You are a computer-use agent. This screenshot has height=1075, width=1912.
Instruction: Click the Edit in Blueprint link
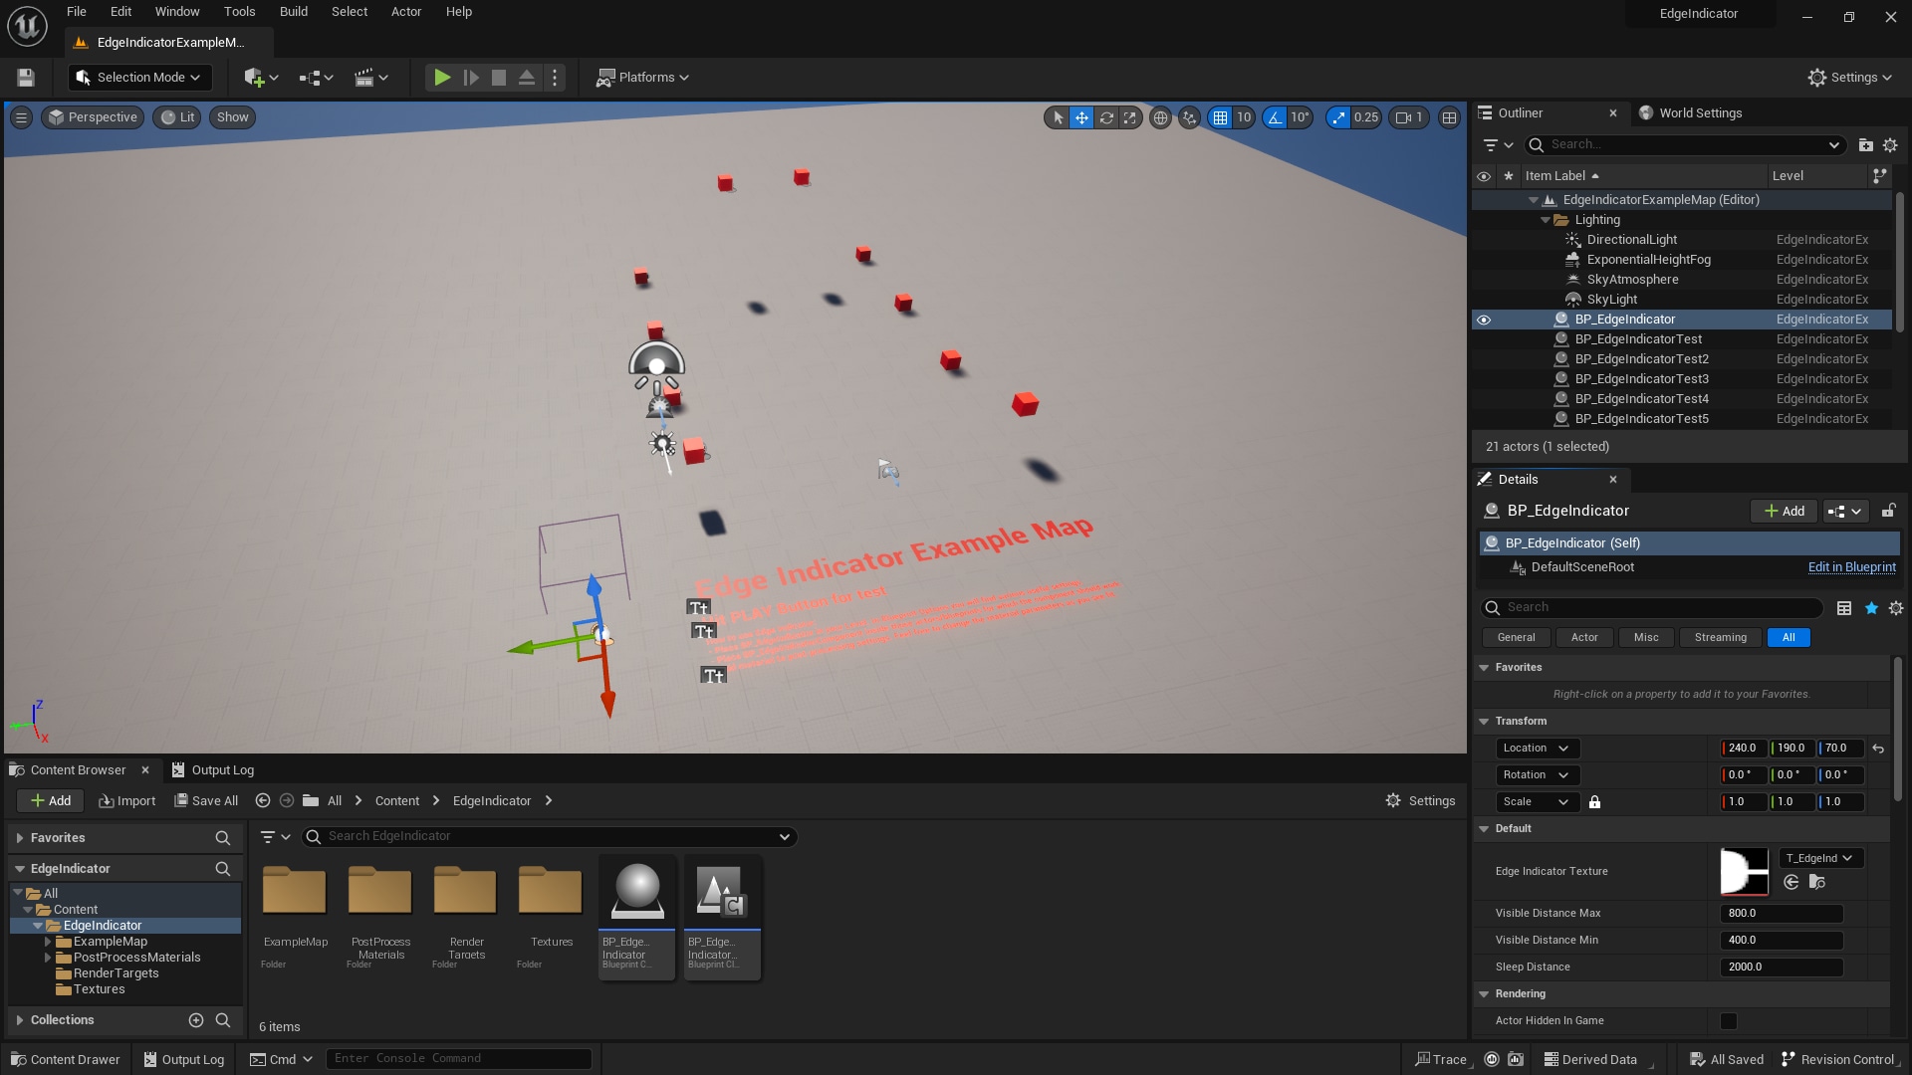[1851, 567]
